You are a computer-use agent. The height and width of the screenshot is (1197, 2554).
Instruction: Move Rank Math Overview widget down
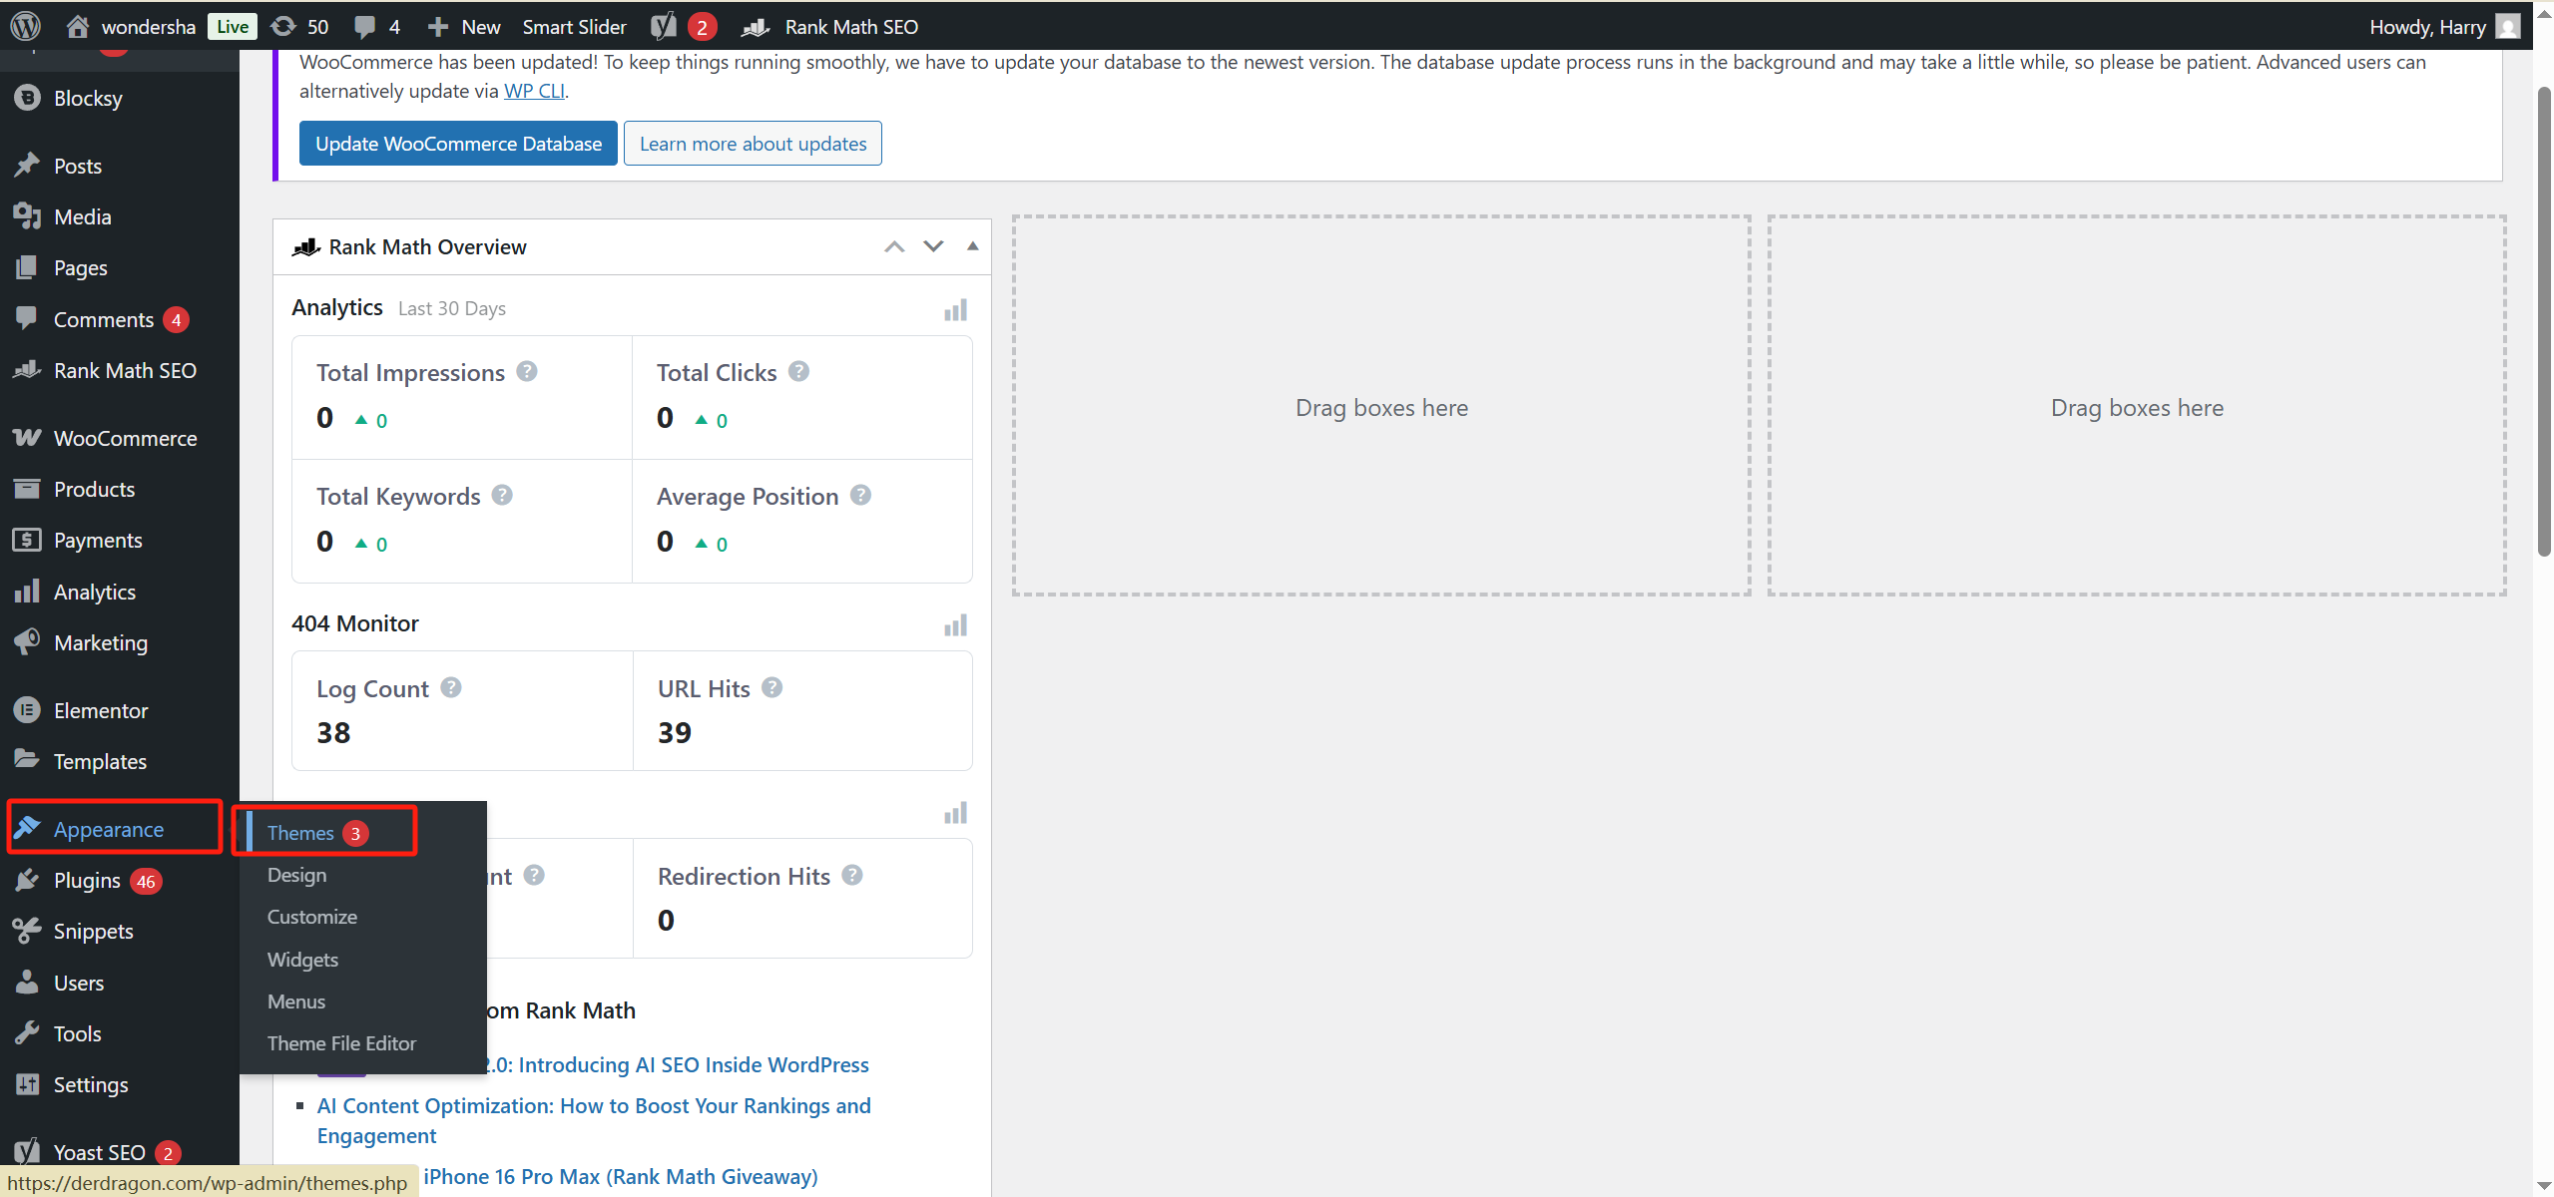(x=933, y=246)
